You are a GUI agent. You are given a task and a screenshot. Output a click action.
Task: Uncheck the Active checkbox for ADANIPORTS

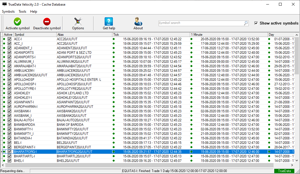pos(9,53)
